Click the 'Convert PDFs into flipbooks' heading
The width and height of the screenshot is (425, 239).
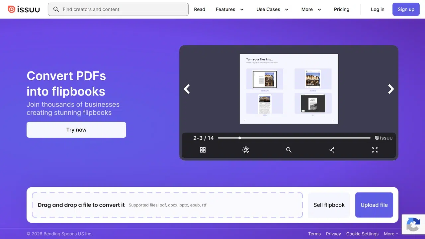(x=66, y=84)
